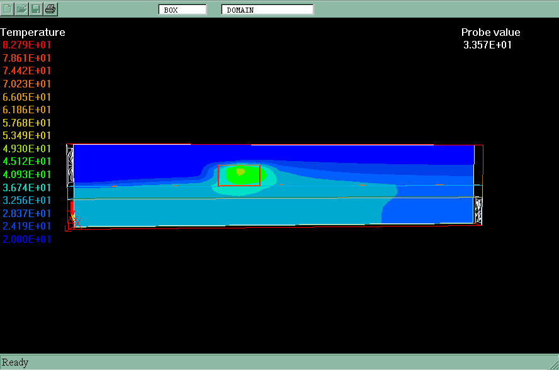Click the BOX field in toolbar

coord(183,9)
